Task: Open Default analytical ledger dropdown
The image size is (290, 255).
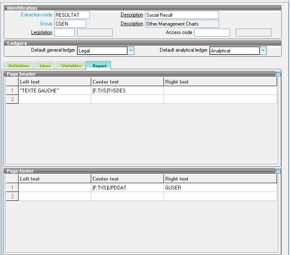Action: pos(263,51)
